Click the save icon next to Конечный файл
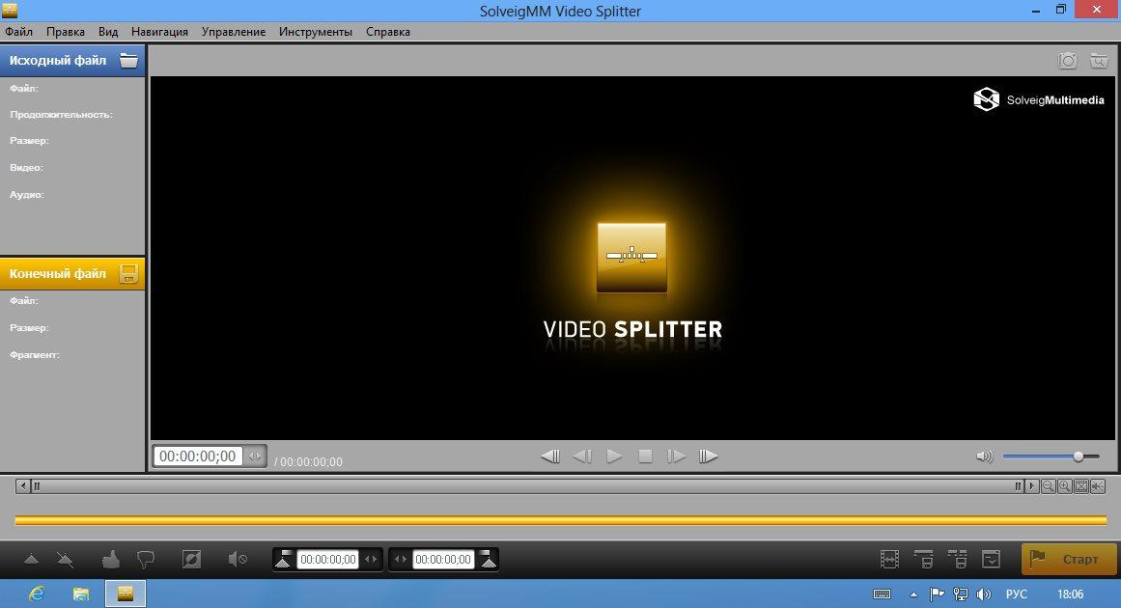1121x608 pixels. [128, 274]
